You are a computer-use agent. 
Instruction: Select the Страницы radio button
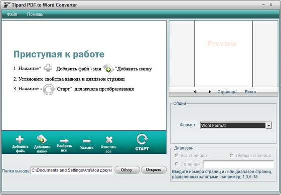[x=177, y=164]
